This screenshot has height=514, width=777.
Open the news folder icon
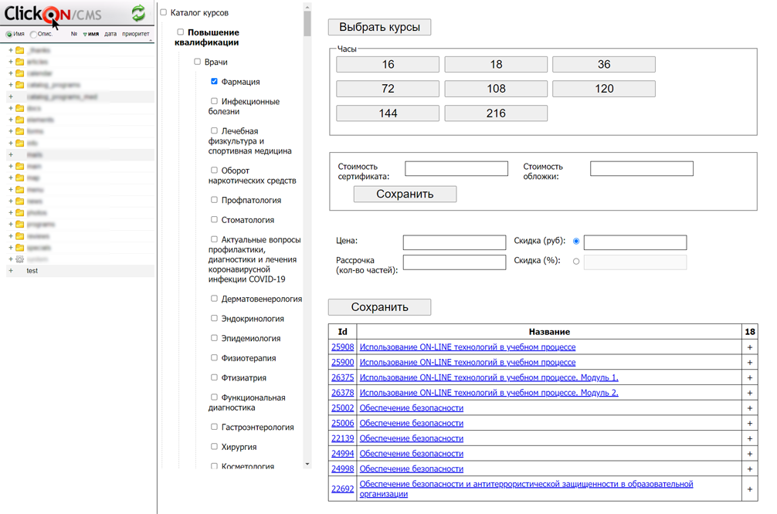coord(20,201)
